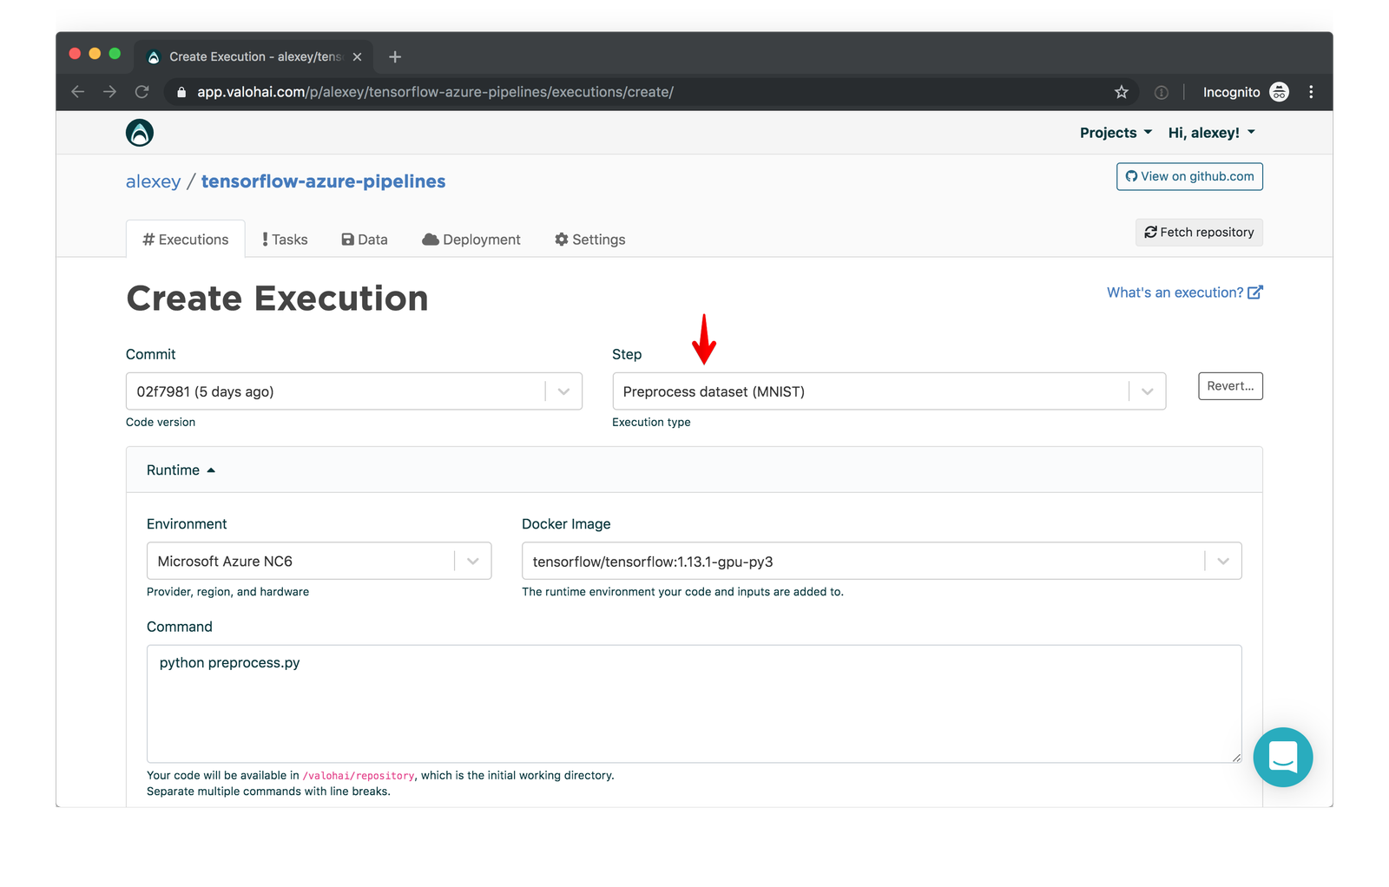The height and width of the screenshot is (887, 1389).
Task: Open What's an execution? help link
Action: tap(1184, 292)
